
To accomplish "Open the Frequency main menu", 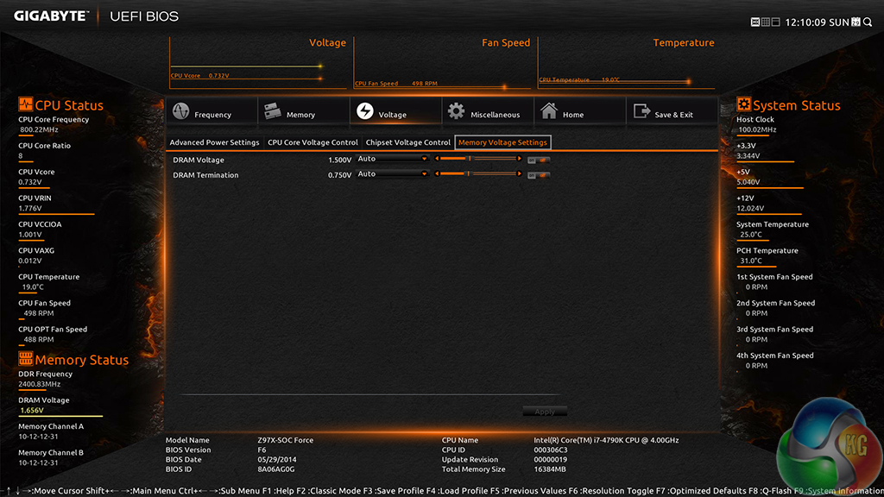I will 212,111.
